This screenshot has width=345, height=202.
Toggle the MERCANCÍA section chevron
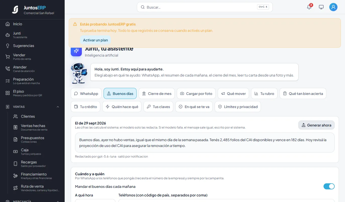(58, 201)
